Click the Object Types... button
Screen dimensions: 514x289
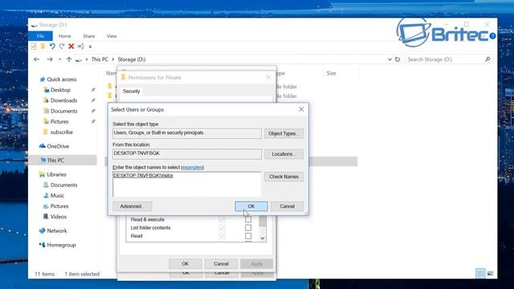click(x=284, y=133)
